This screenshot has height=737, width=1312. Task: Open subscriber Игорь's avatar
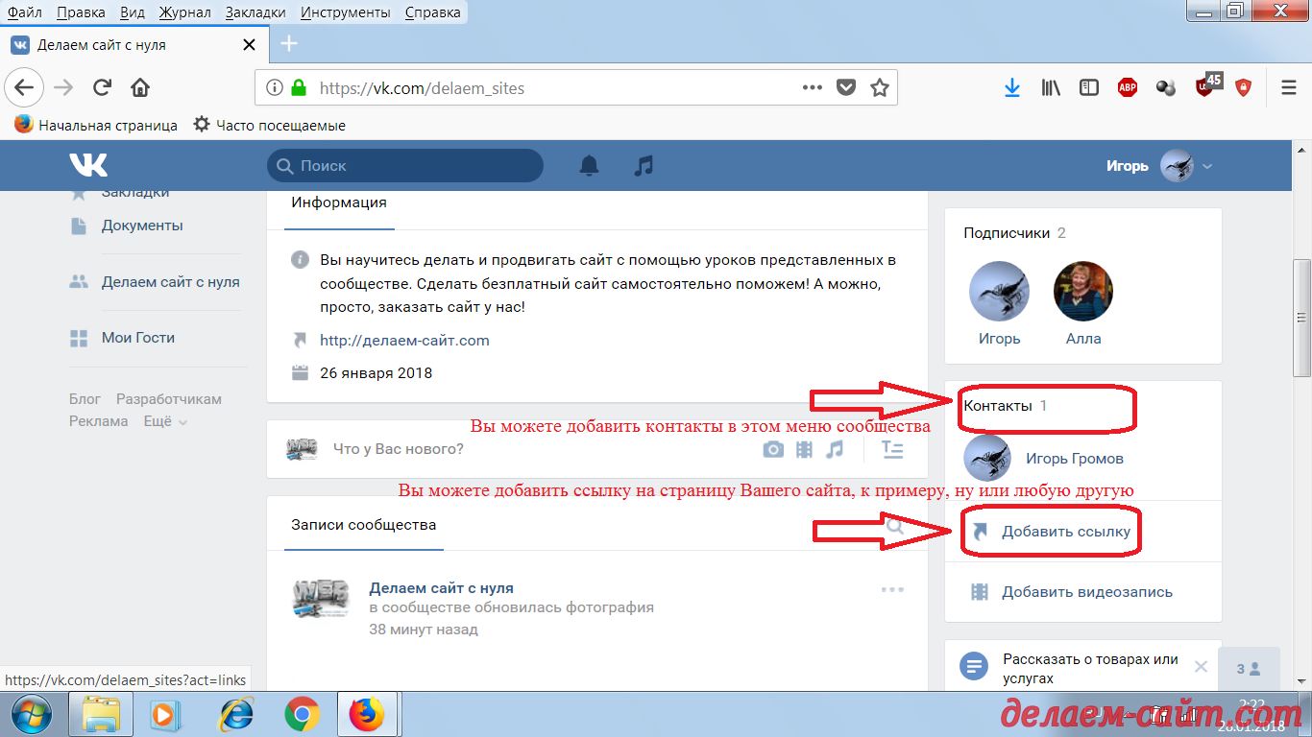pos(999,291)
